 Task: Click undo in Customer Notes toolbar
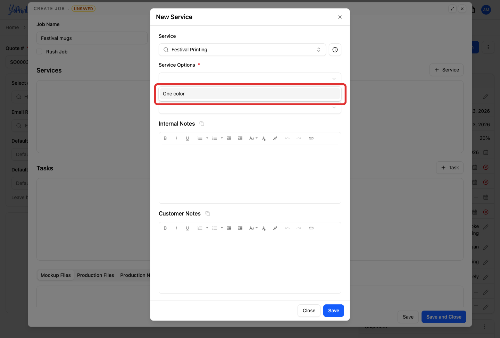pyautogui.click(x=287, y=228)
